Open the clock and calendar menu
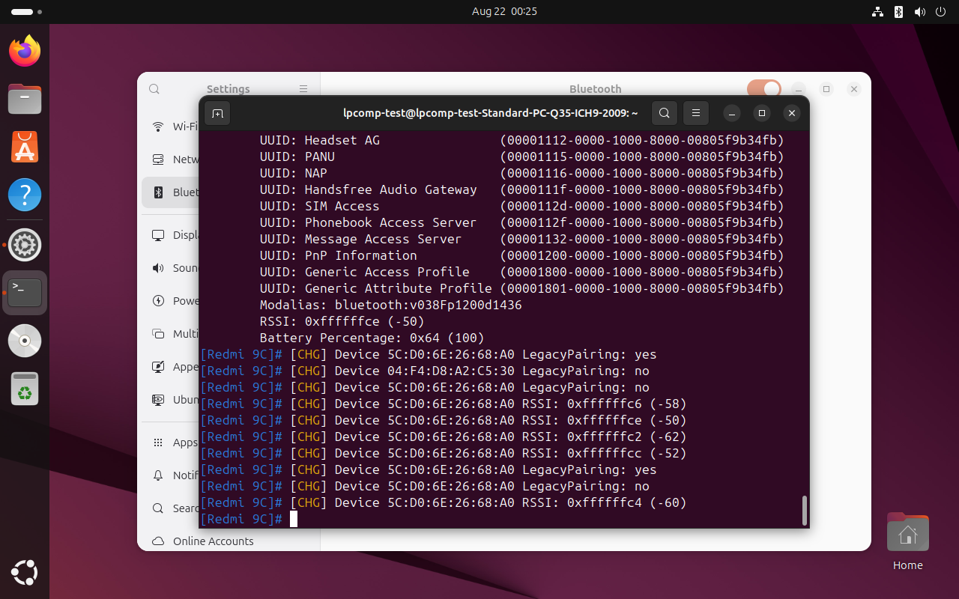 [504, 12]
